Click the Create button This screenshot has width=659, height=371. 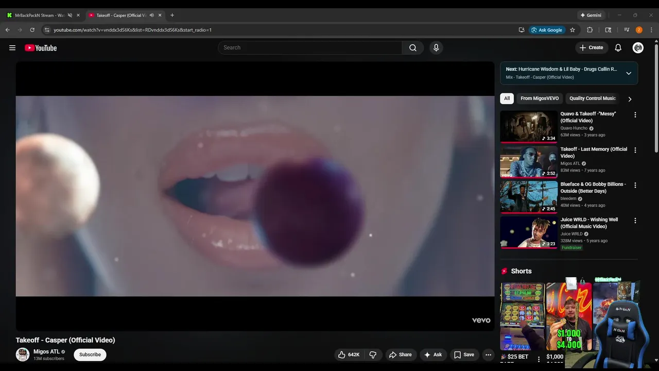pos(591,48)
